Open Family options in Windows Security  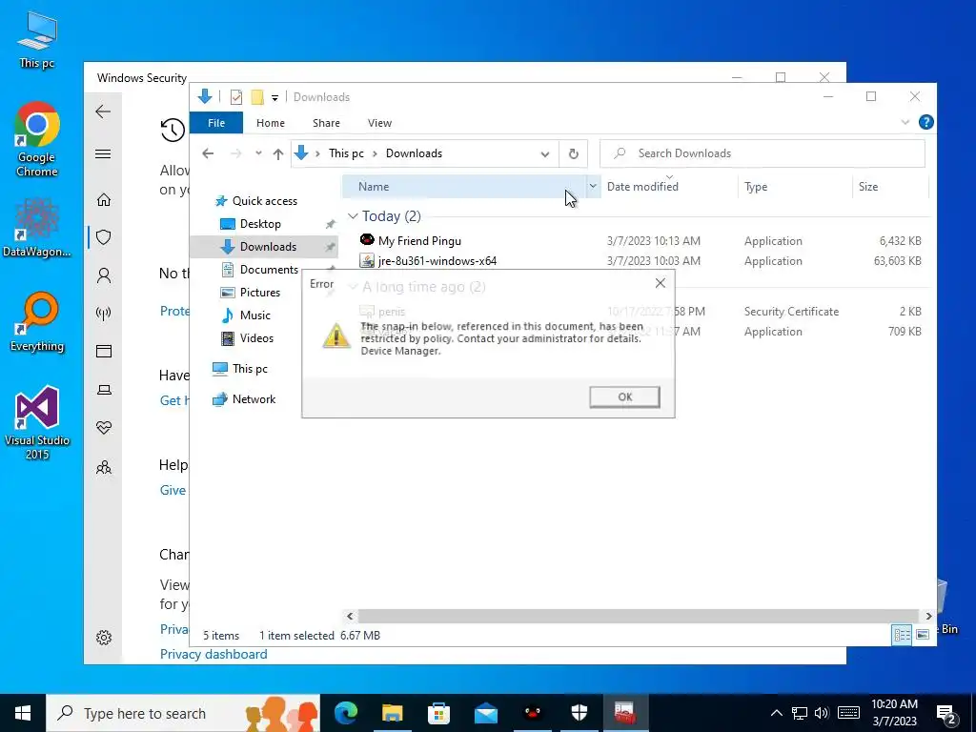(104, 467)
